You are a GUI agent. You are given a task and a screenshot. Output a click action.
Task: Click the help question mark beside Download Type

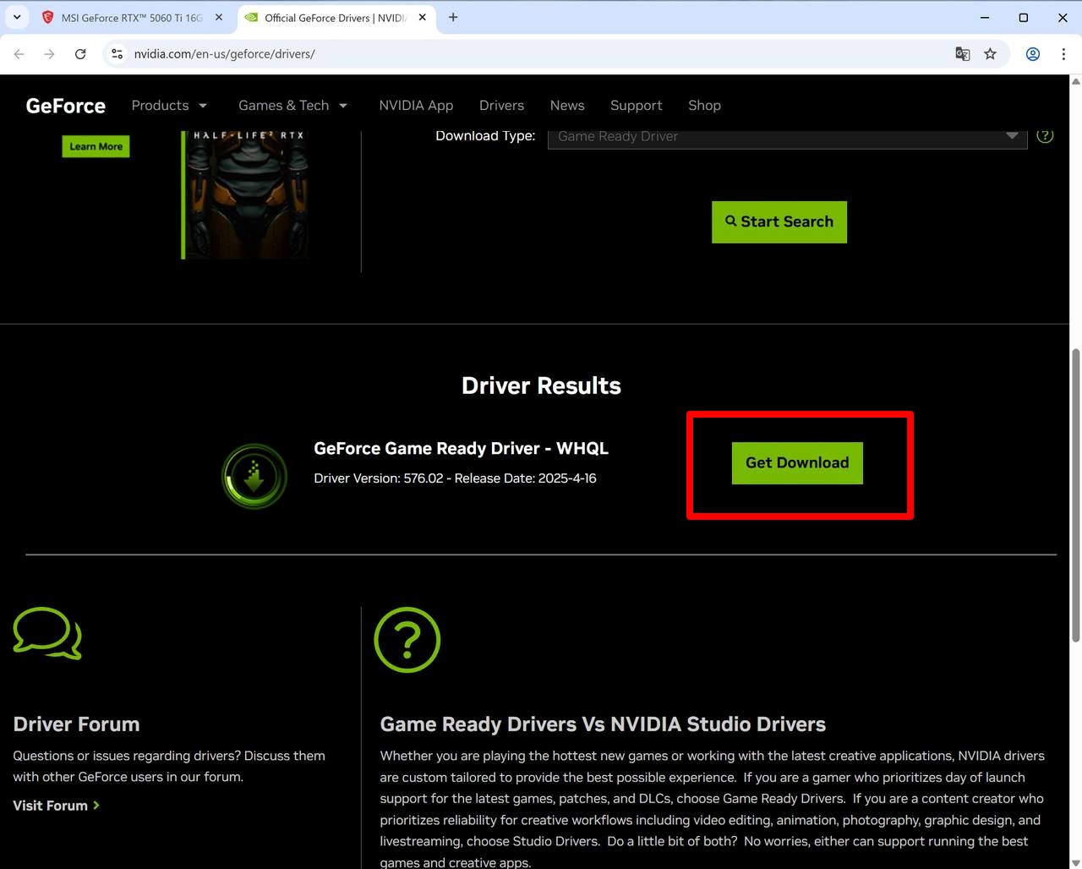1045,135
